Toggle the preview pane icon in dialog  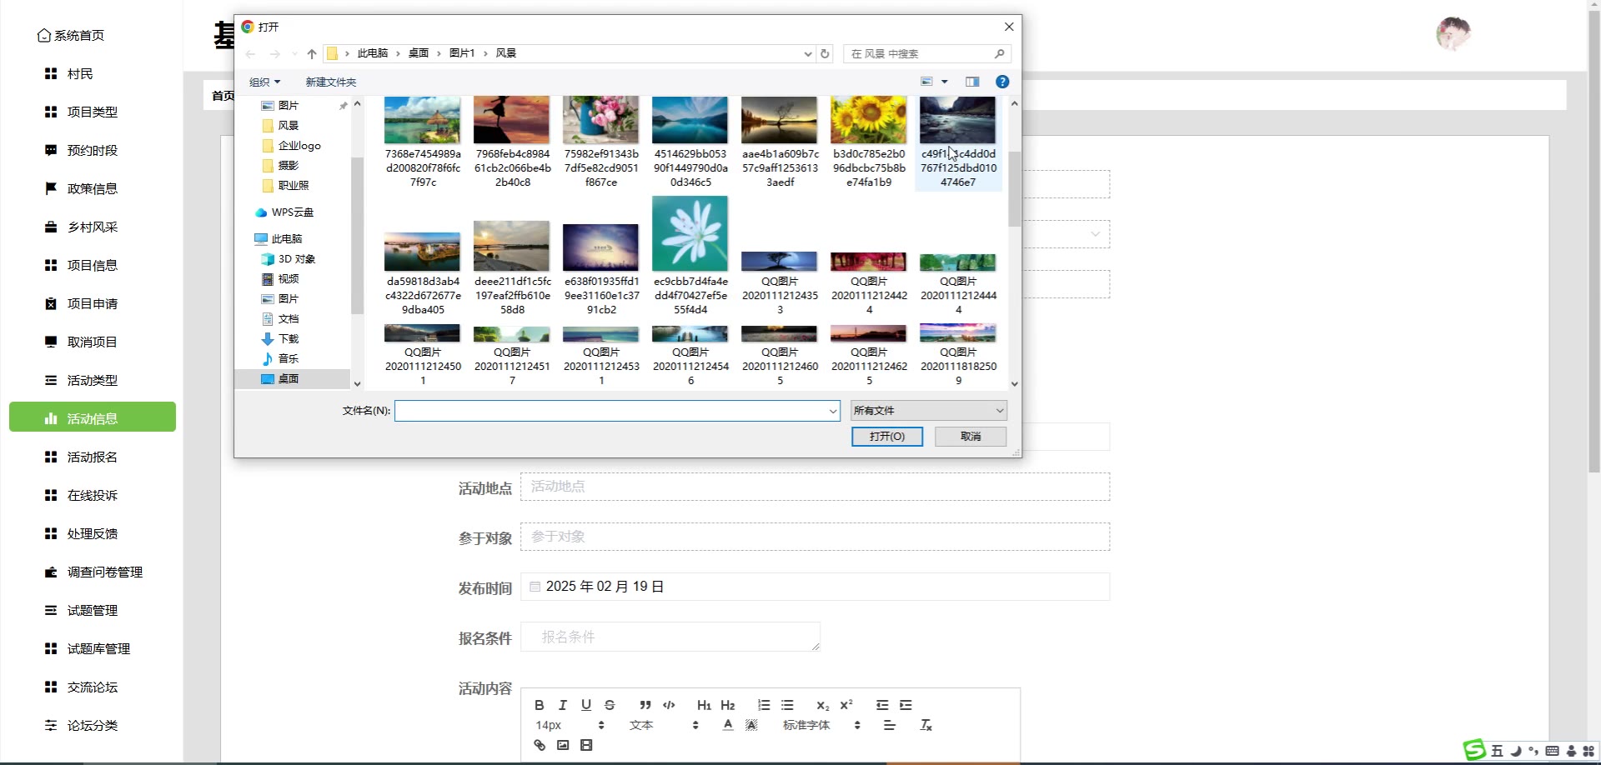click(972, 82)
